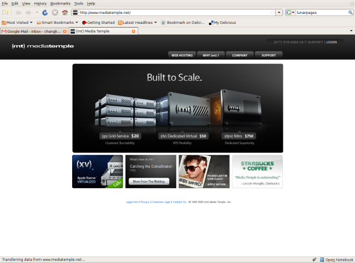The height and width of the screenshot is (263, 355).
Task: Close the Media Temple tab
Action: tap(134, 31)
